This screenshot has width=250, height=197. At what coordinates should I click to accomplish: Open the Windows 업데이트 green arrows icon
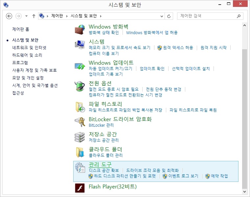click(80, 66)
